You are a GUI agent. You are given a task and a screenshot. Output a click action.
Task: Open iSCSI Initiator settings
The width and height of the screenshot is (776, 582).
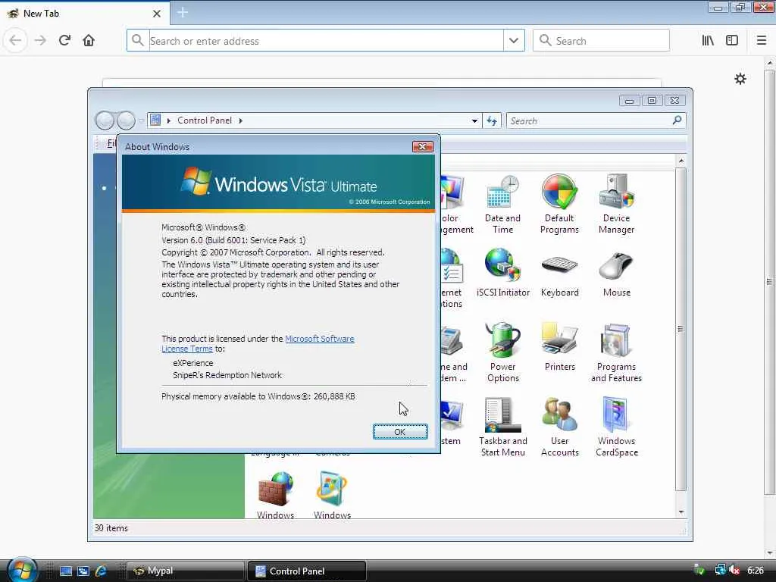pyautogui.click(x=503, y=273)
